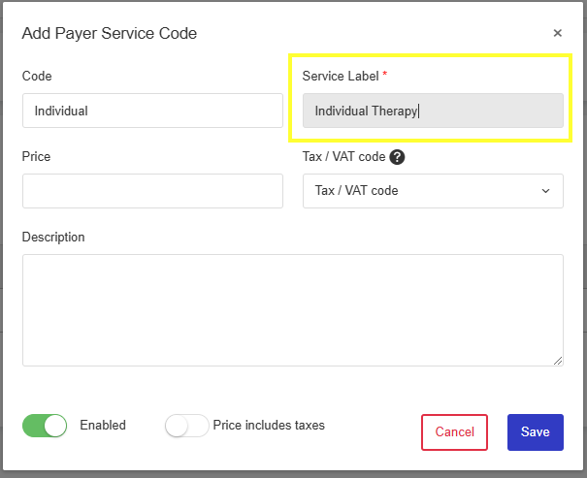Screen dimensions: 587x478
Task: Click the Enabled label text
Action: [103, 426]
